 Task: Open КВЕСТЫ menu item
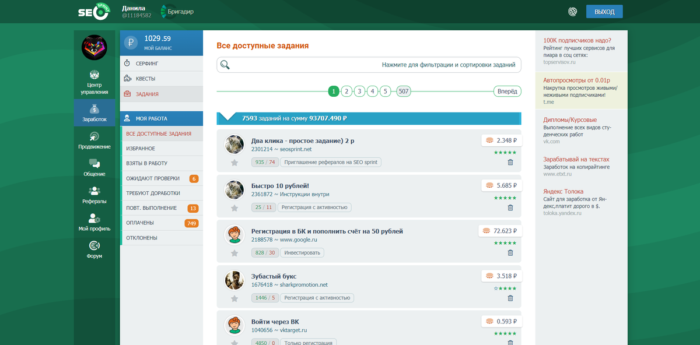[x=162, y=79]
